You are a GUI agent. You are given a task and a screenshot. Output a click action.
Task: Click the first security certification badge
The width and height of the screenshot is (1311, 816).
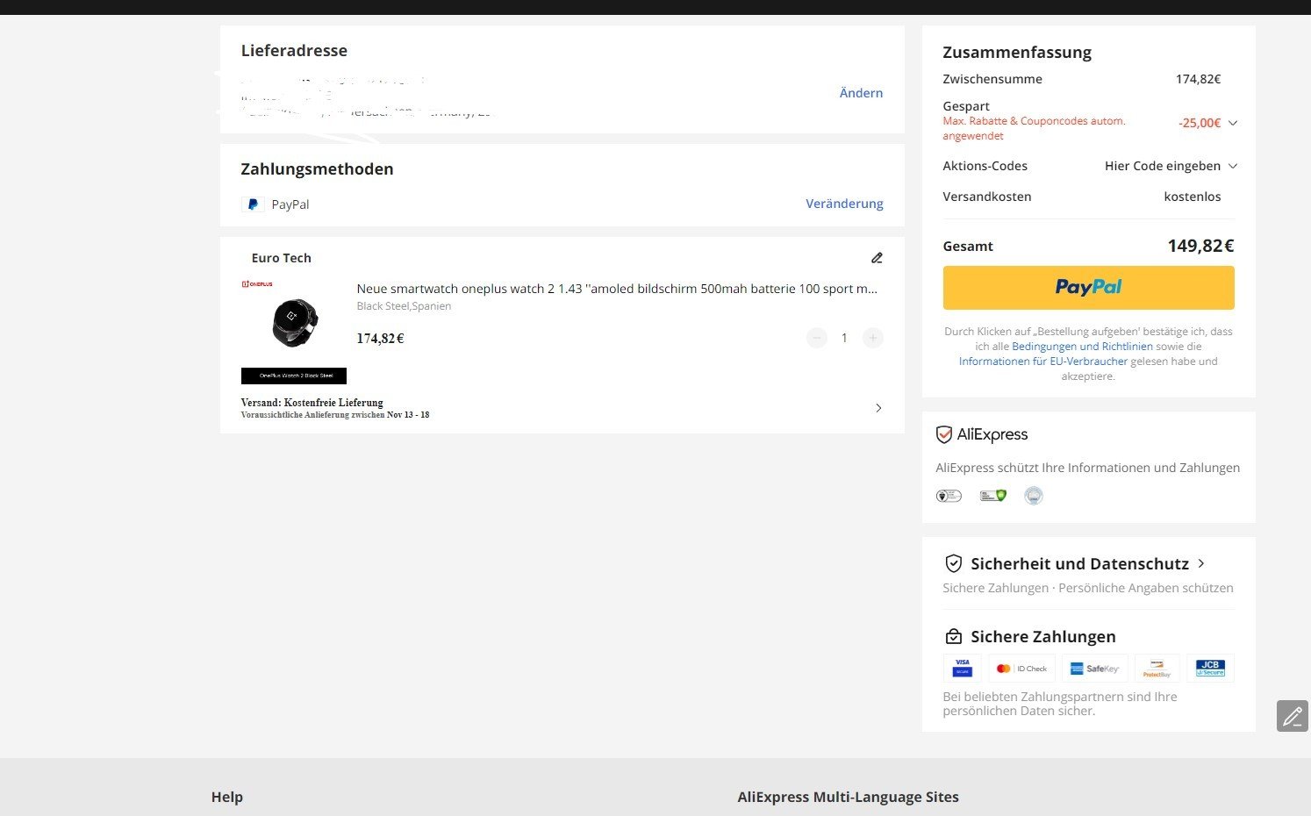949,496
